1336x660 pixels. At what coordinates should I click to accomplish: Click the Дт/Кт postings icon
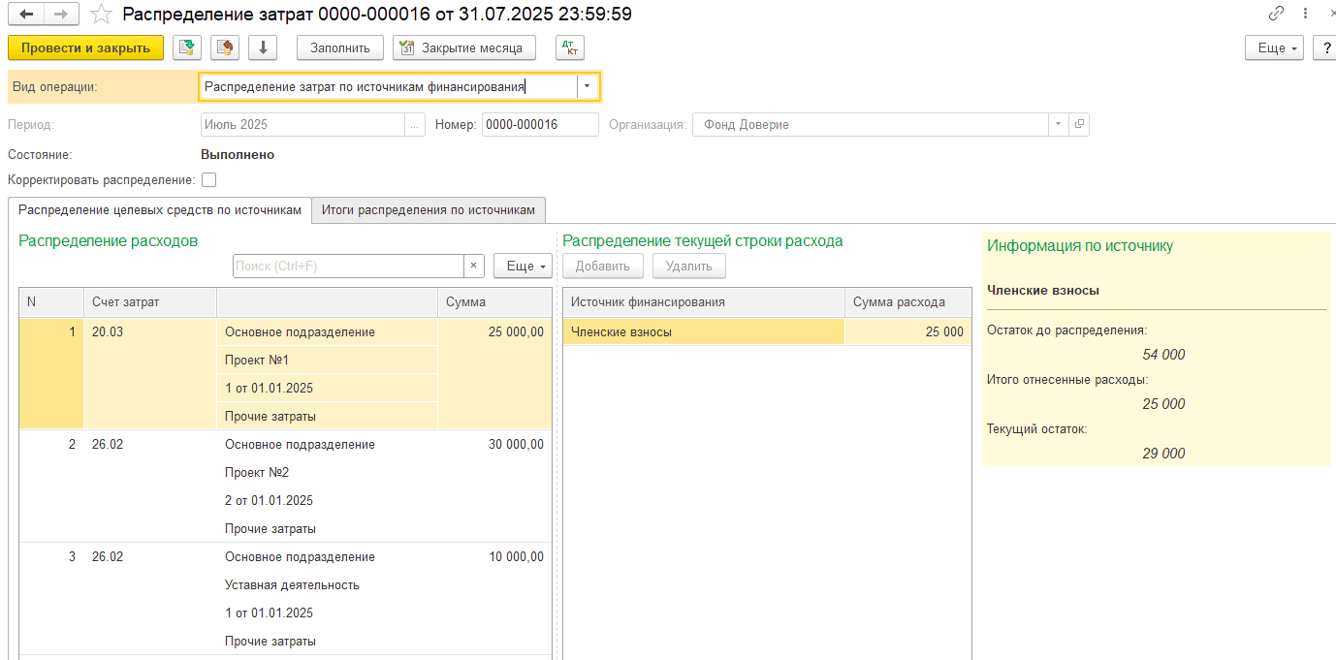(x=570, y=47)
